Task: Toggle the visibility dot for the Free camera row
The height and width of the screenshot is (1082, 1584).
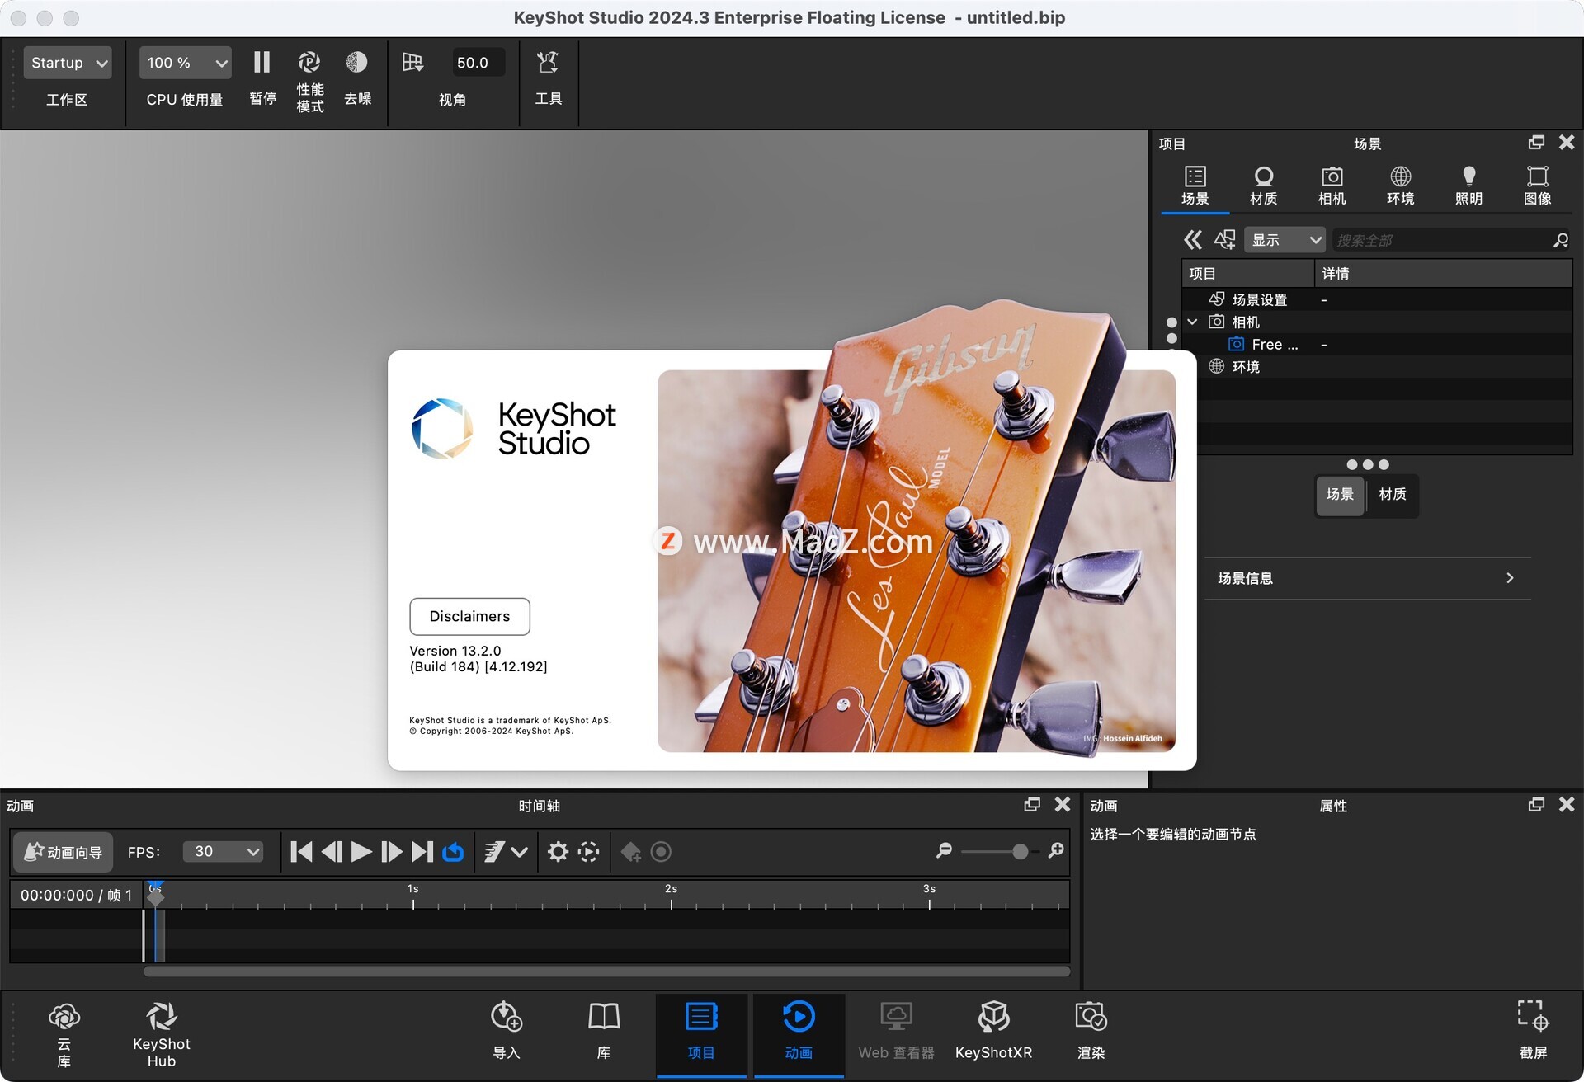Action: (1171, 339)
